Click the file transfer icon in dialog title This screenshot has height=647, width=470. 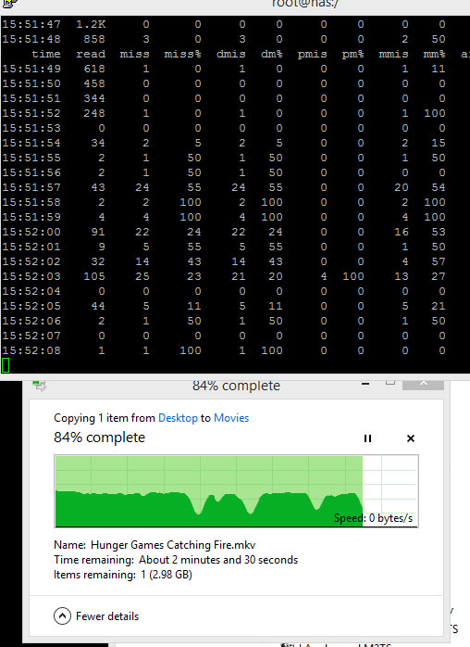click(39, 386)
